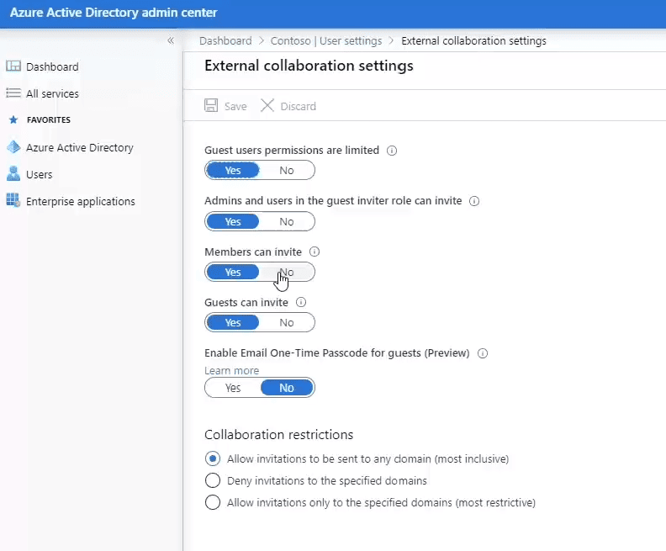Open Enterprise applications icon
Viewport: 666px width, 551px height.
tap(13, 200)
